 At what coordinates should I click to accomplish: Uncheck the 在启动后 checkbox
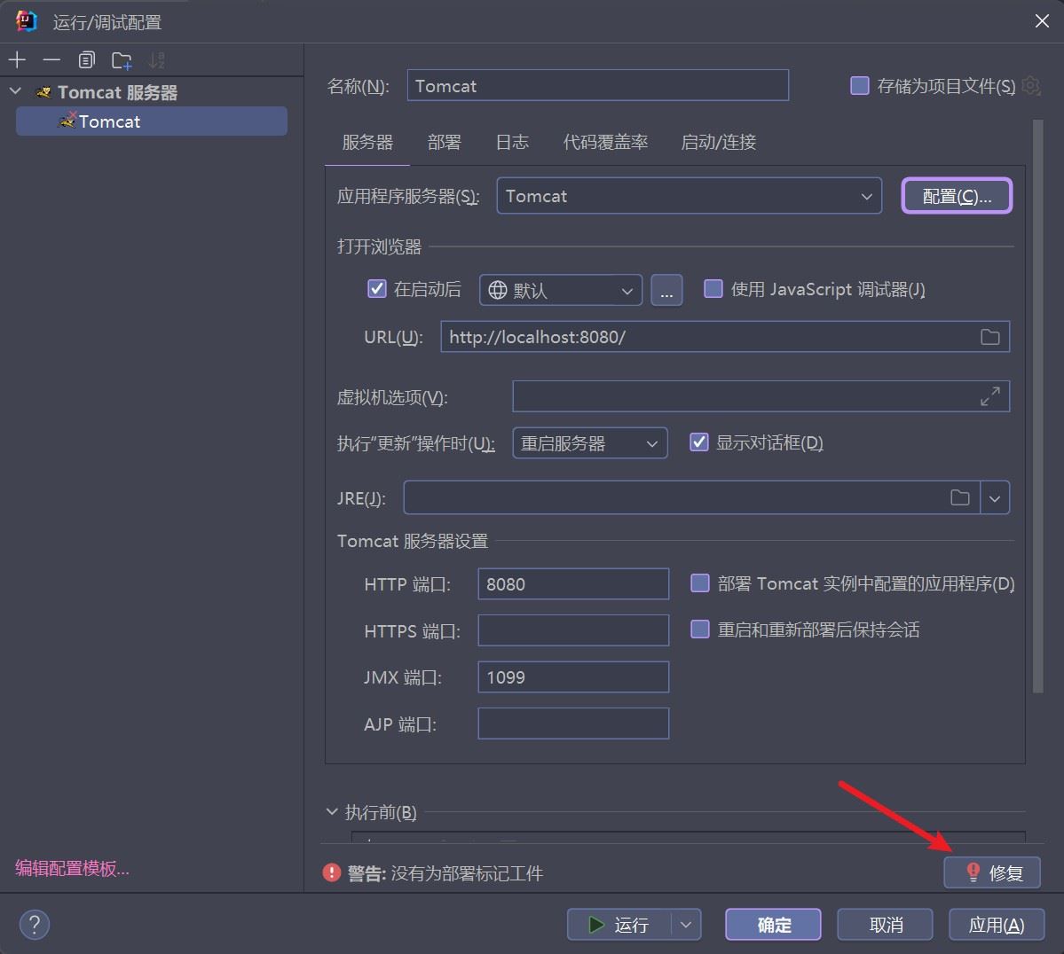376,289
